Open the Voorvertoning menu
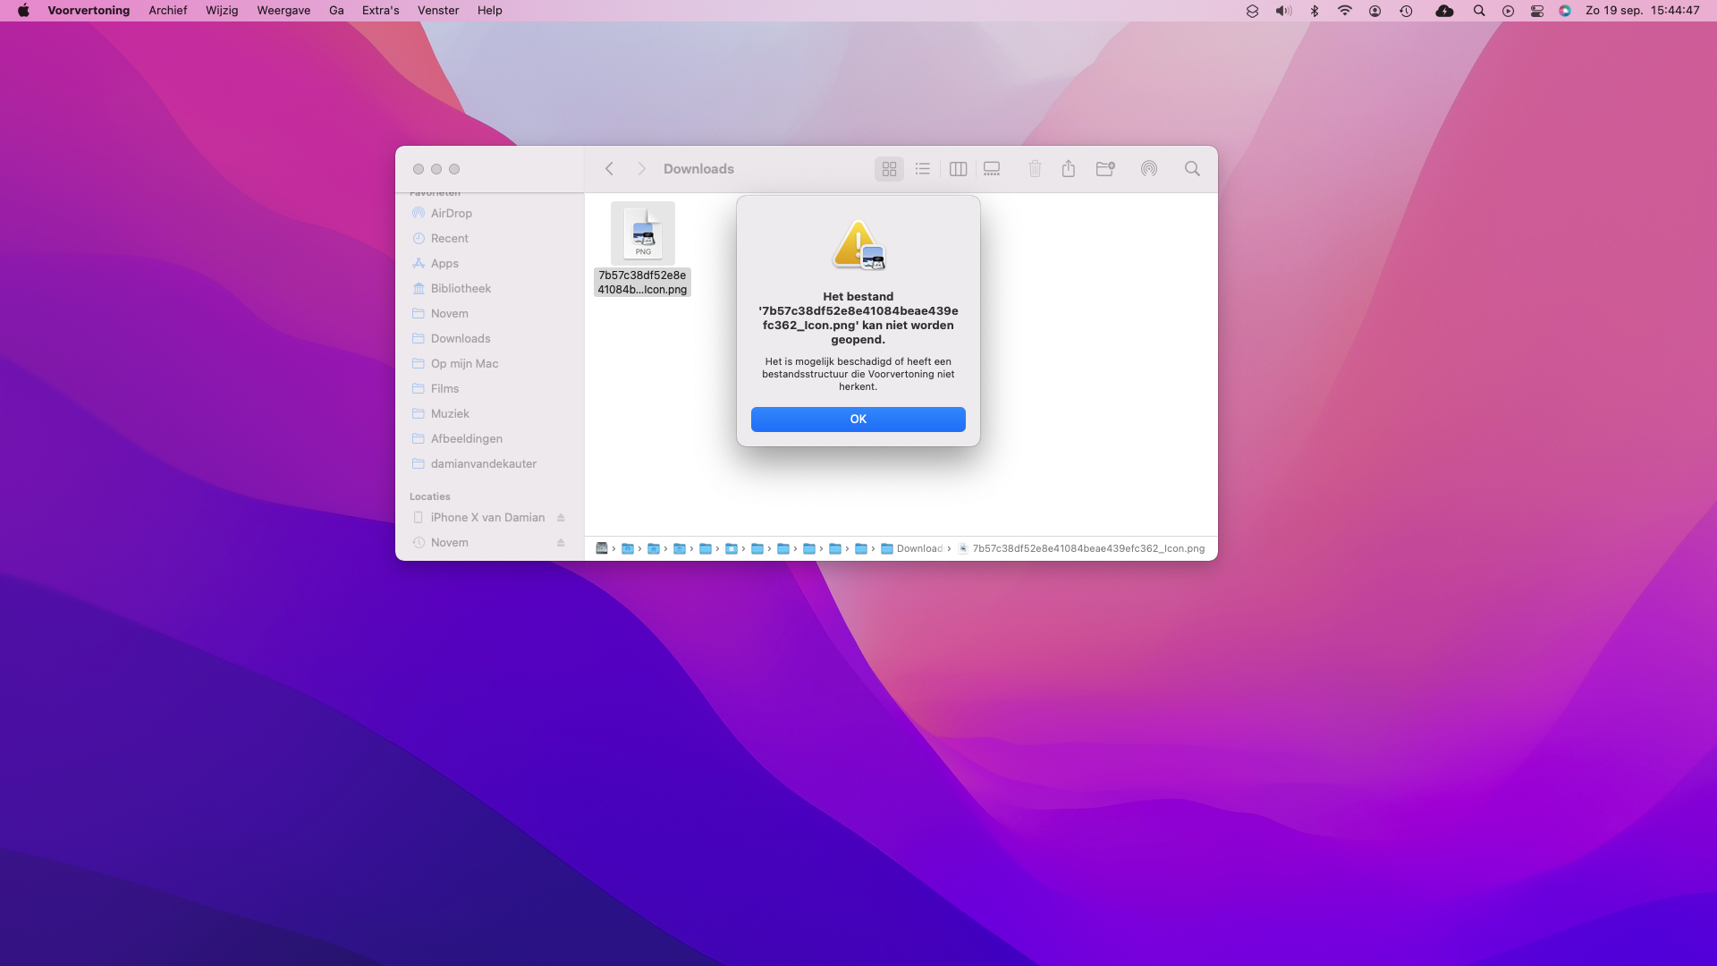Screen dimensions: 1717x966 pos(89,11)
